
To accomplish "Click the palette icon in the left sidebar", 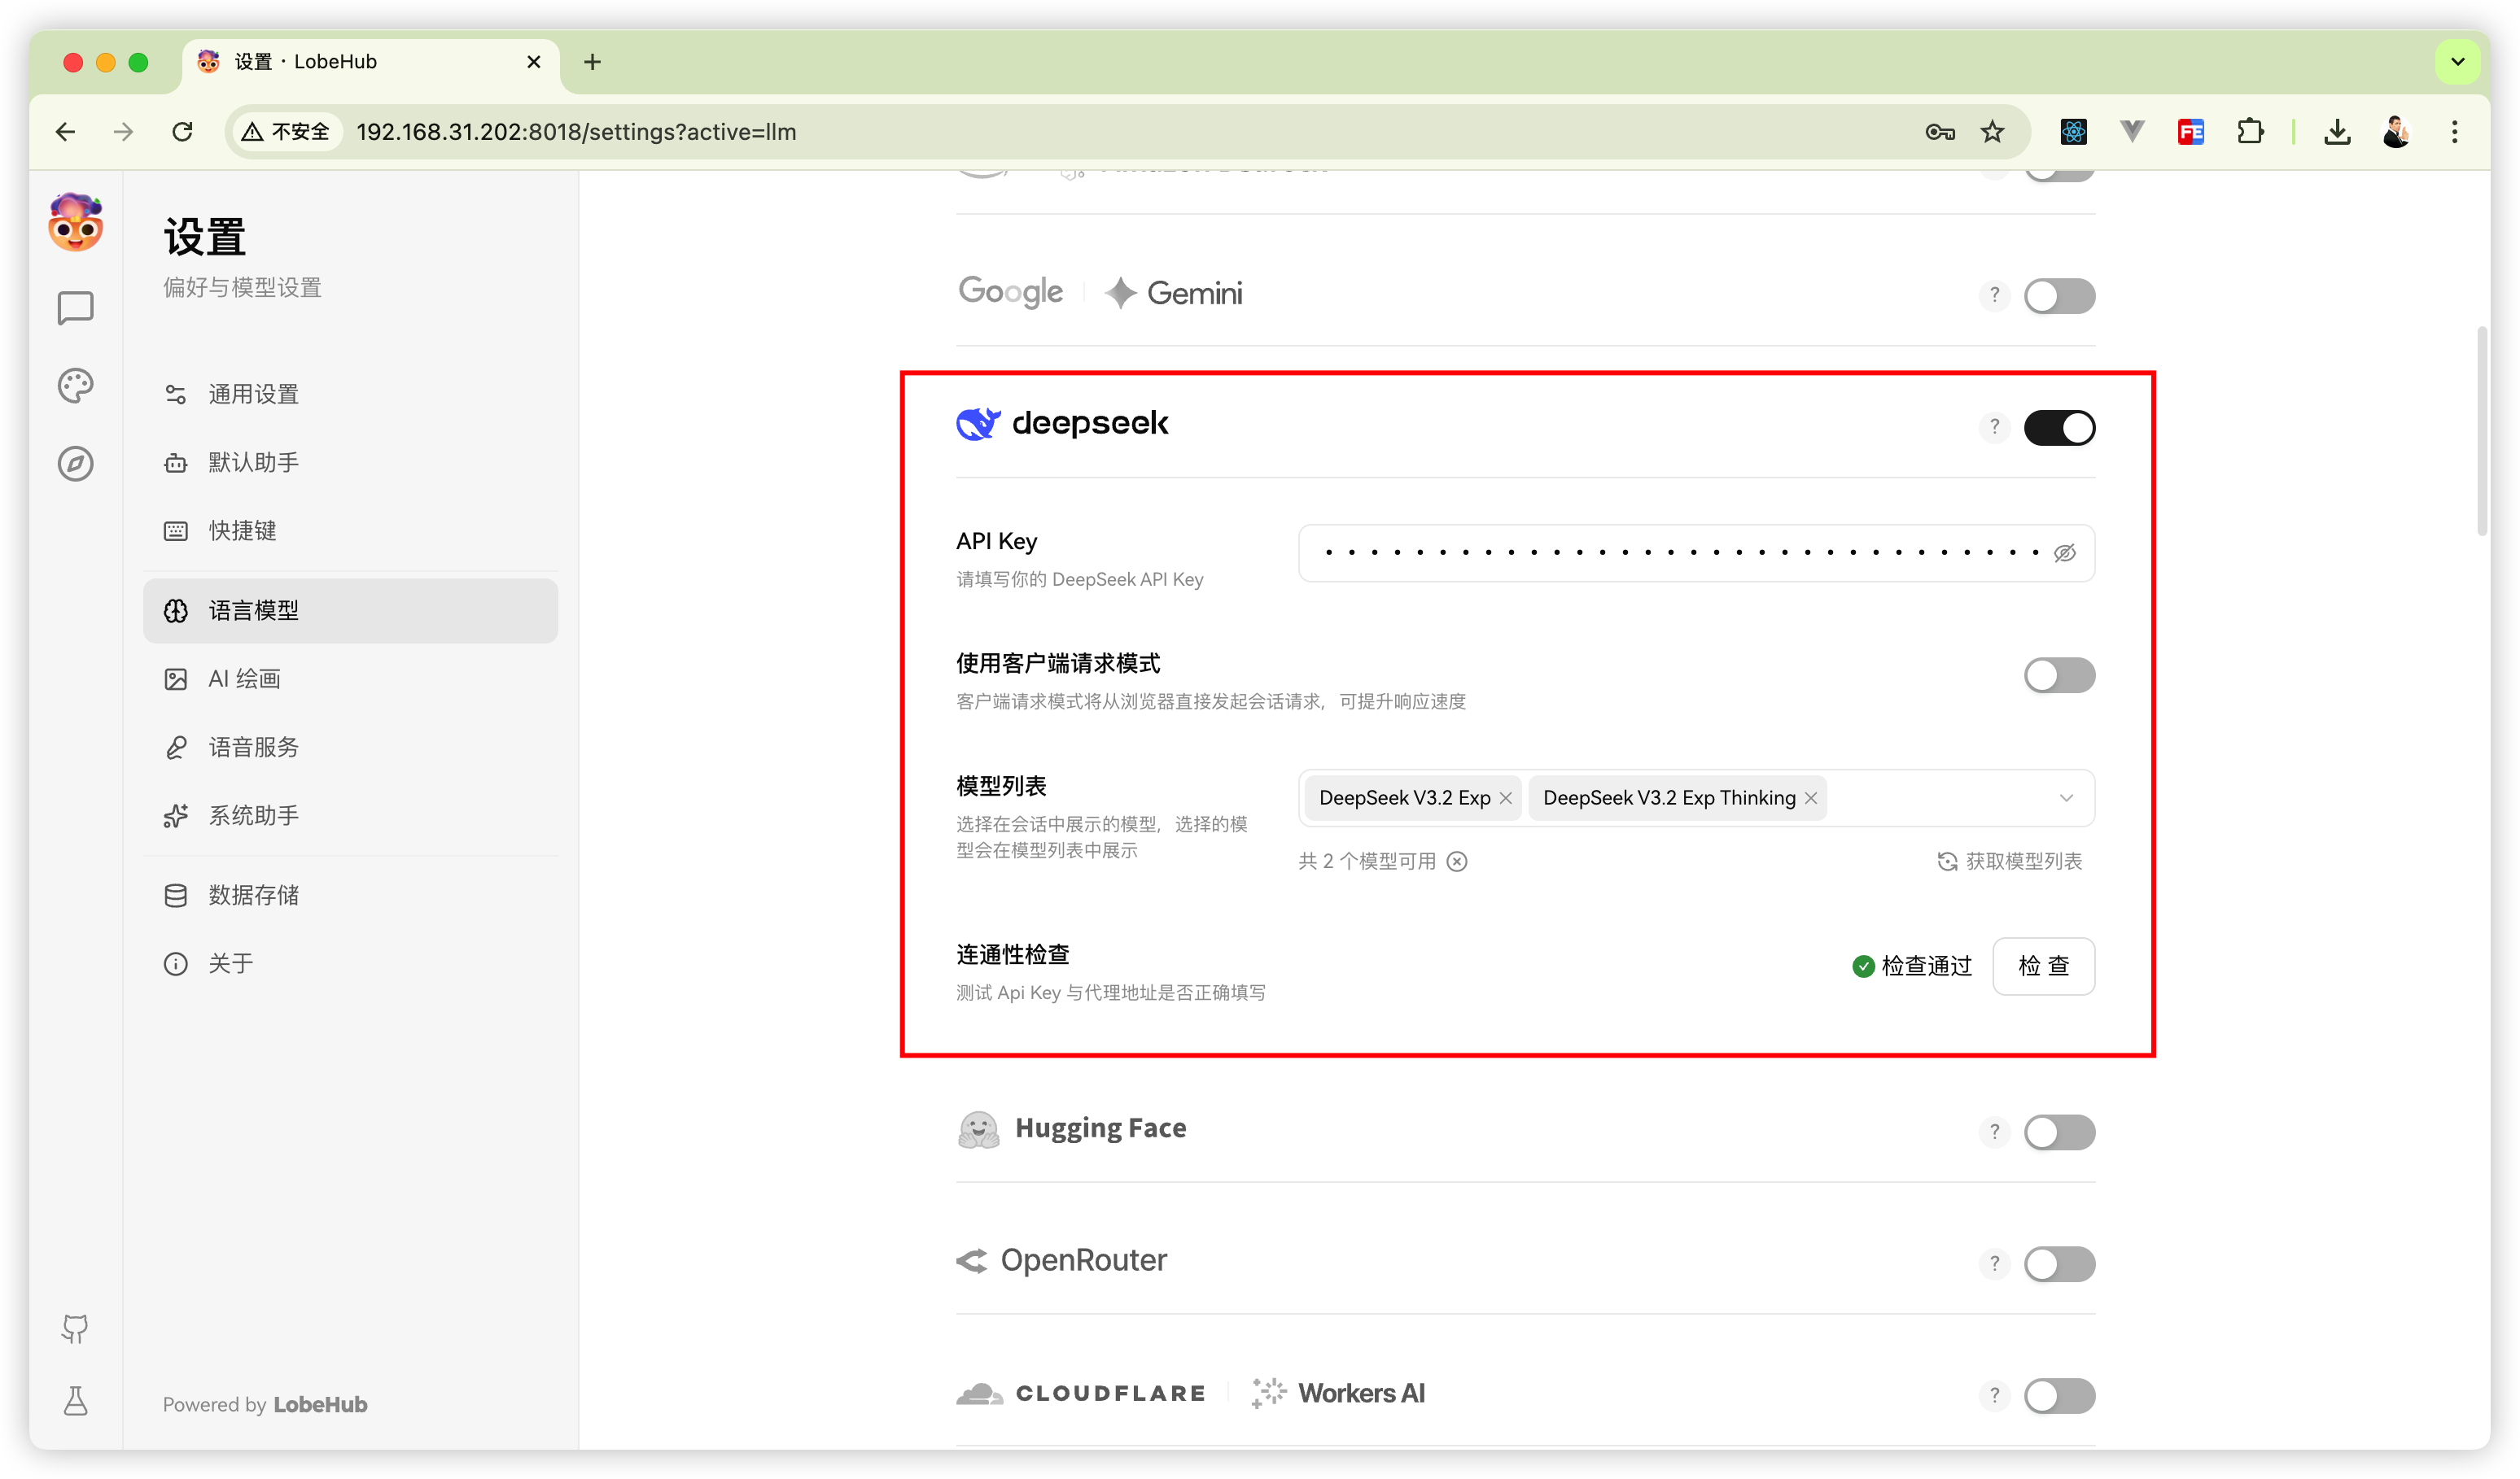I will (75, 386).
